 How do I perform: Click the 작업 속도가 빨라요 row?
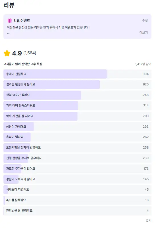tap(77, 95)
